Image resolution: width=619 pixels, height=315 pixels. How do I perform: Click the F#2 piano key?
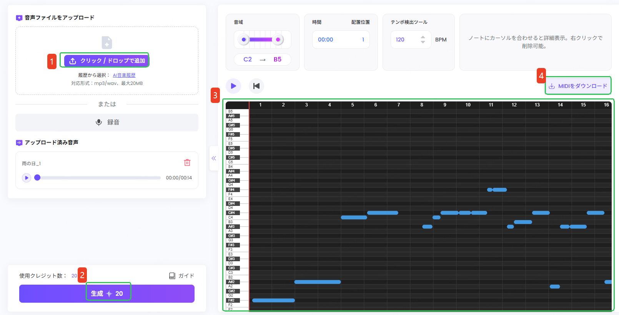(x=233, y=300)
